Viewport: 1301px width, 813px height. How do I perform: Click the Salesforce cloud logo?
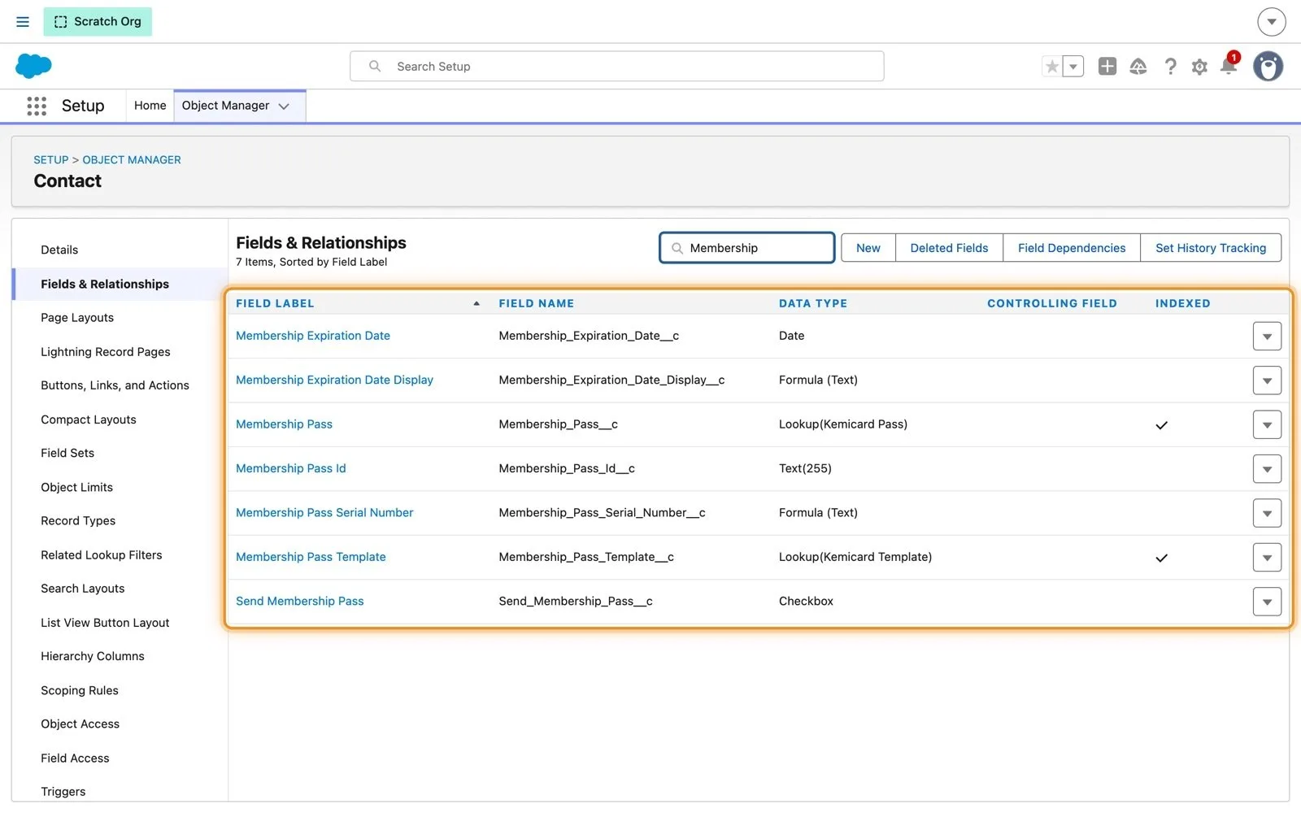coord(33,66)
